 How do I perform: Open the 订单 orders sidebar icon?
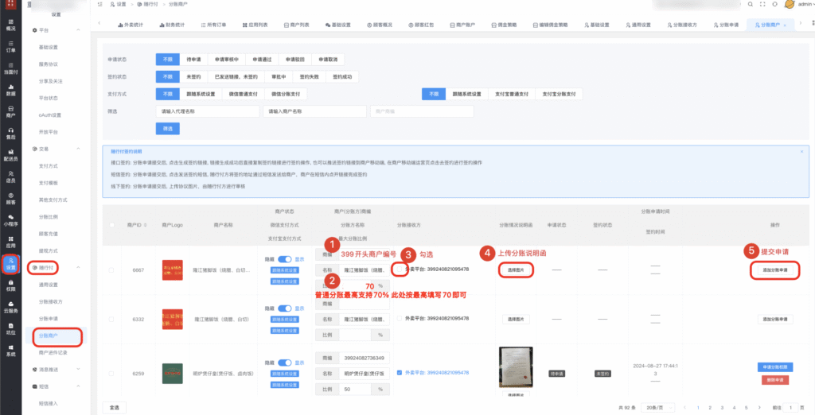(10, 47)
